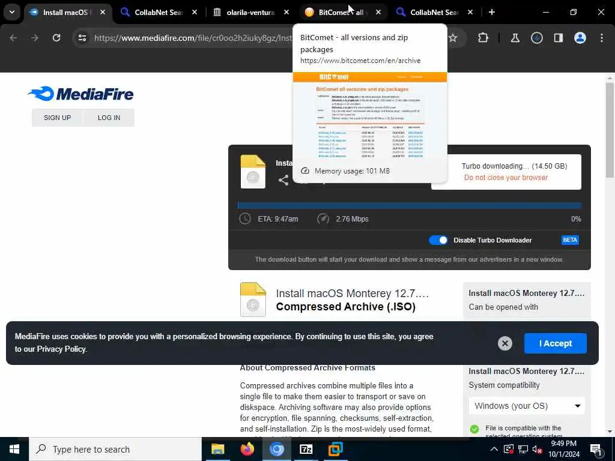This screenshot has width=615, height=461.
Task: Switch to the last CollabNet Search tab
Action: [x=434, y=13]
